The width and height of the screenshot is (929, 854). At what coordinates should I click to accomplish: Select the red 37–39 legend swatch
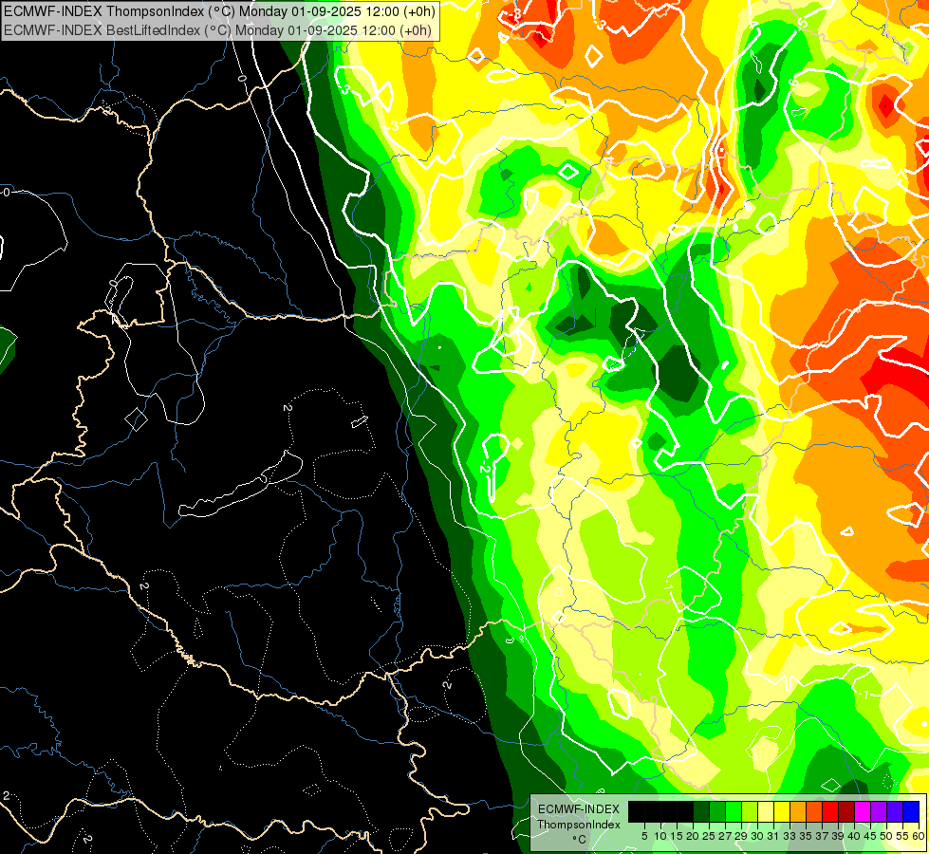(830, 811)
